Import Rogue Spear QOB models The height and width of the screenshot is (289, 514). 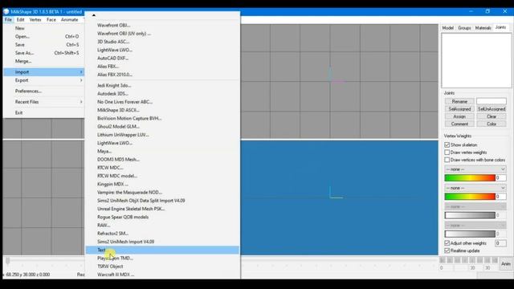click(x=162, y=217)
